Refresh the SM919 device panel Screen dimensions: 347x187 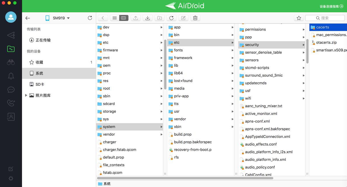click(x=90, y=18)
